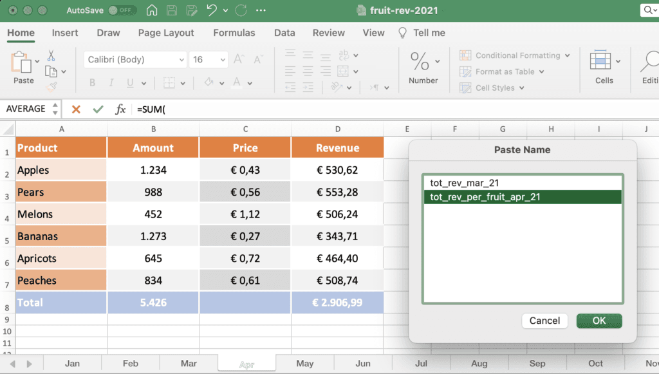Click Cancel in Paste Name dialog
Image resolution: width=659 pixels, height=374 pixels.
pos(544,321)
